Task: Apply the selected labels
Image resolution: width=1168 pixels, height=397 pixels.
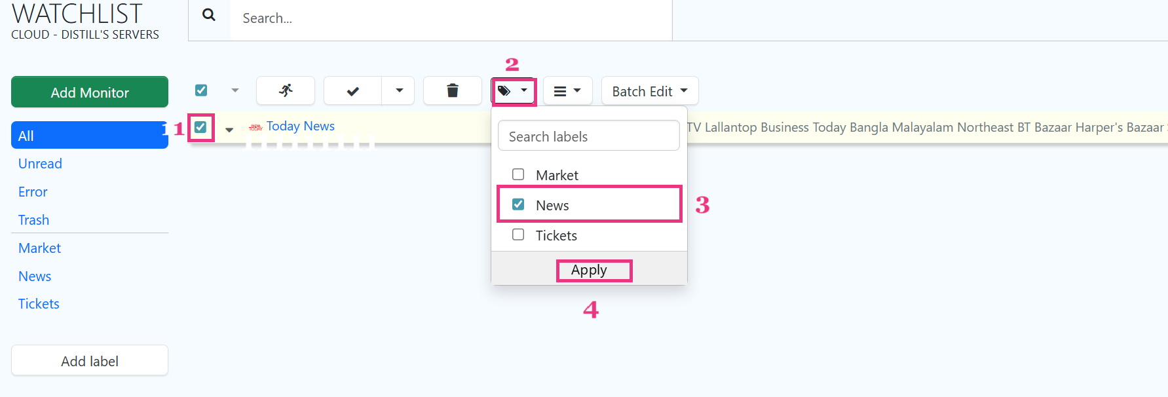Action: [x=589, y=270]
